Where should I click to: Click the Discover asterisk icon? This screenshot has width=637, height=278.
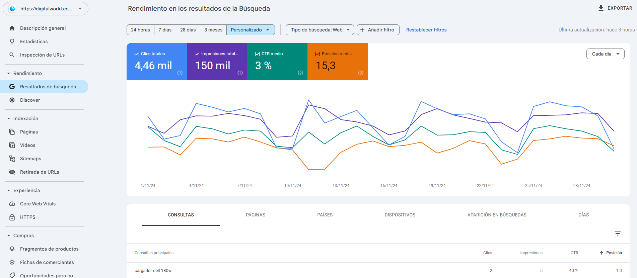click(12, 100)
